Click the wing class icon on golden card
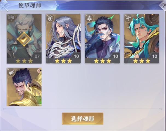The height and width of the screenshot is (131, 166). point(11,72)
